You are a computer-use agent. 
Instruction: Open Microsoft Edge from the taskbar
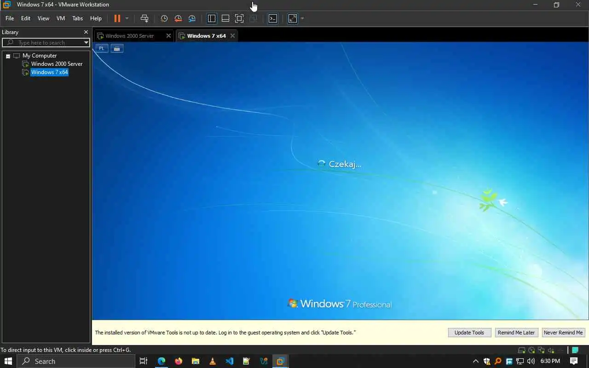[x=161, y=361]
